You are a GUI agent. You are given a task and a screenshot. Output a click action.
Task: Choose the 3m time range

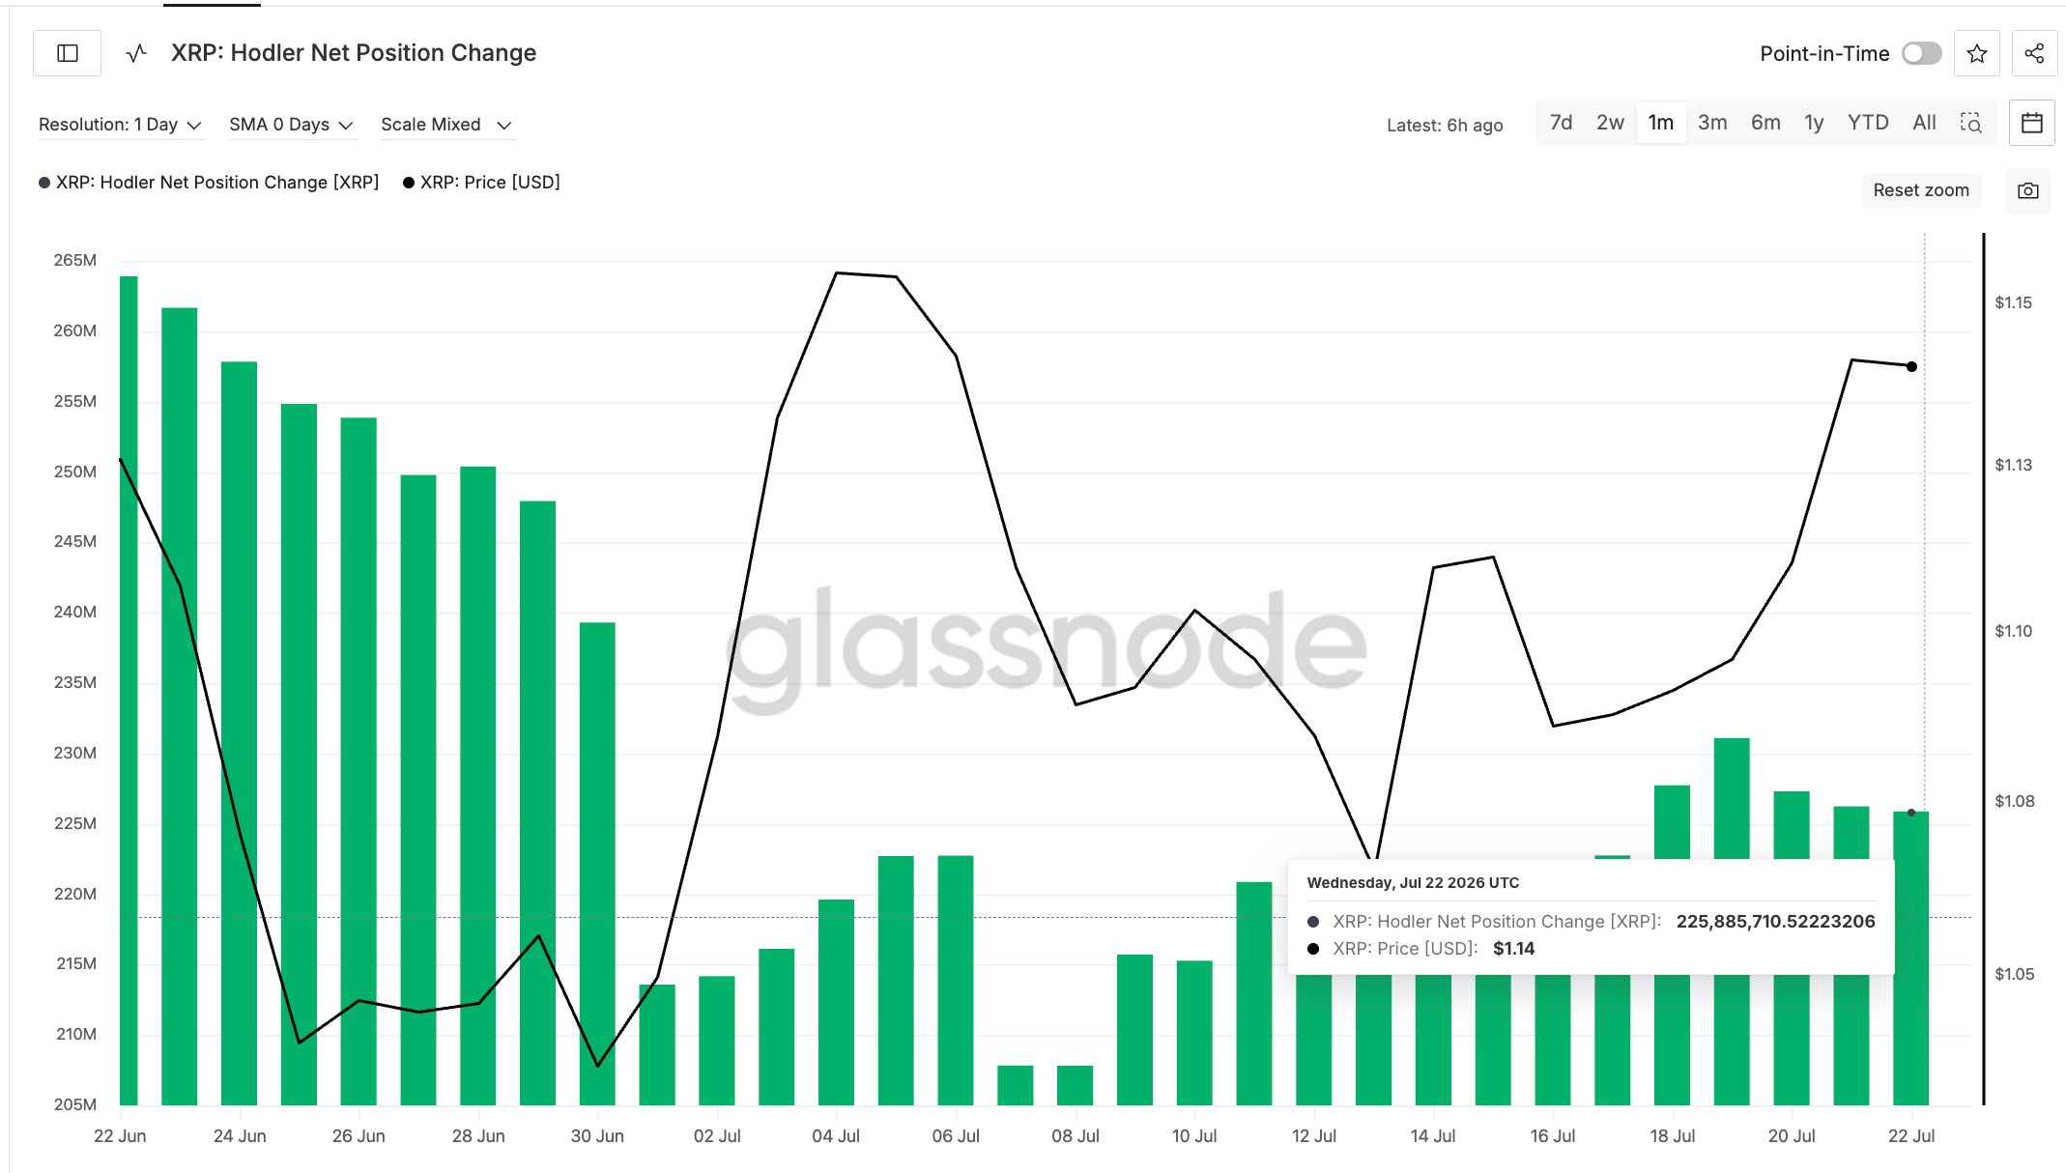(x=1712, y=123)
